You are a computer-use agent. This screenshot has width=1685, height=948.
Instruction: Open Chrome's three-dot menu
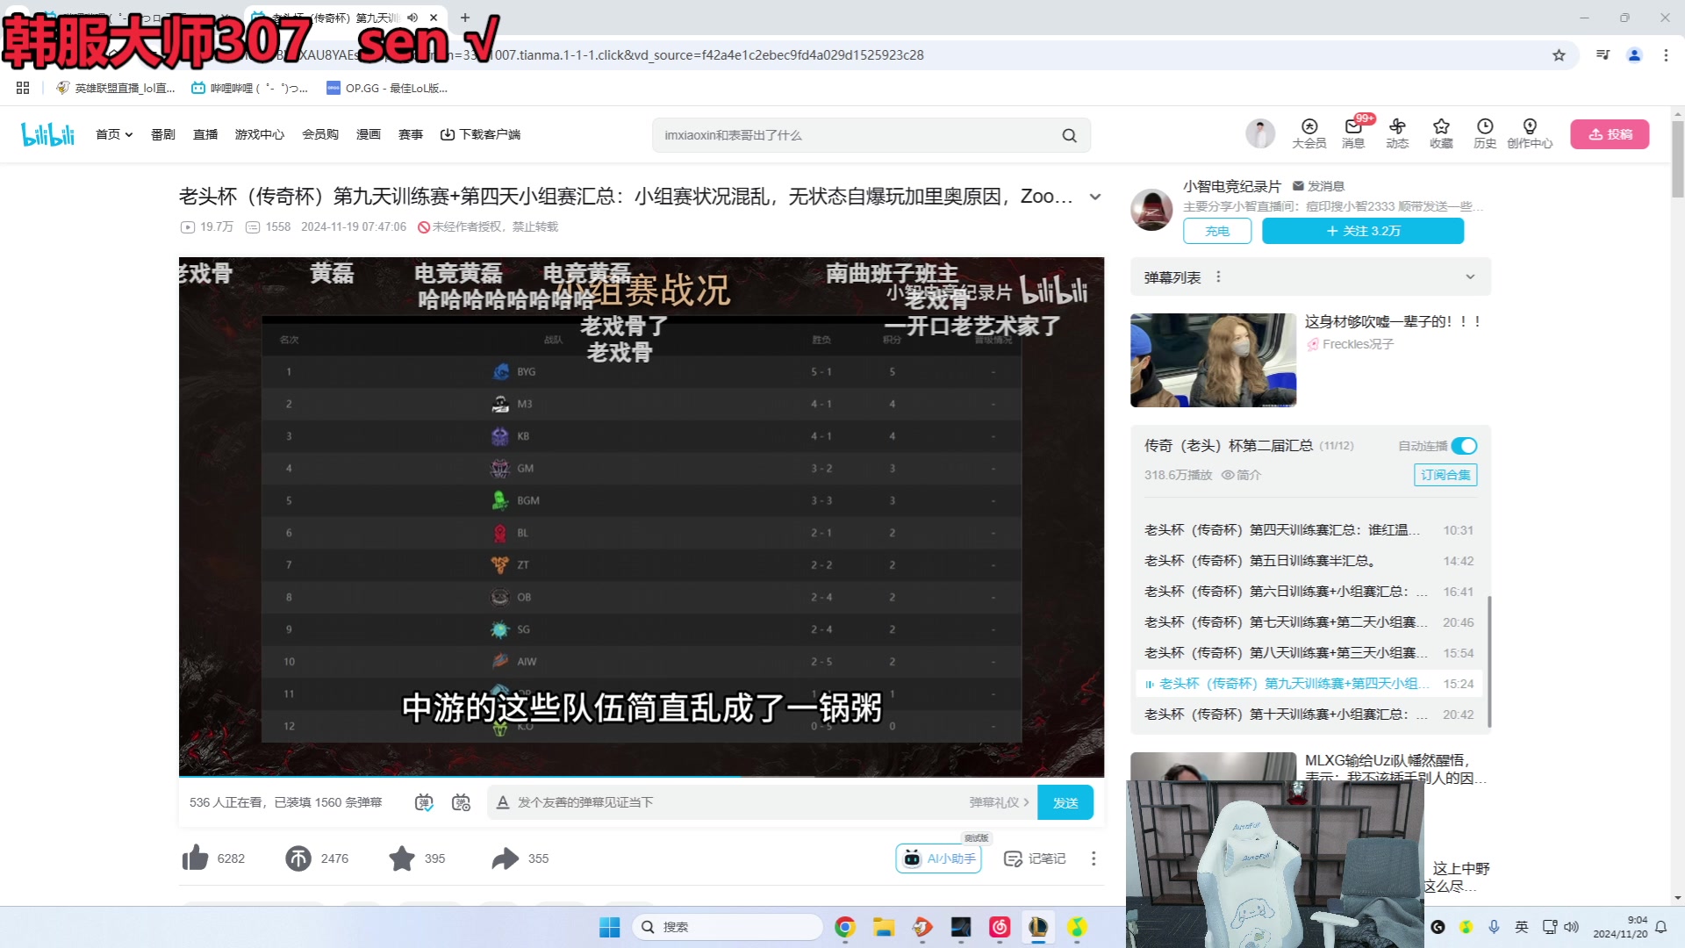1666,54
